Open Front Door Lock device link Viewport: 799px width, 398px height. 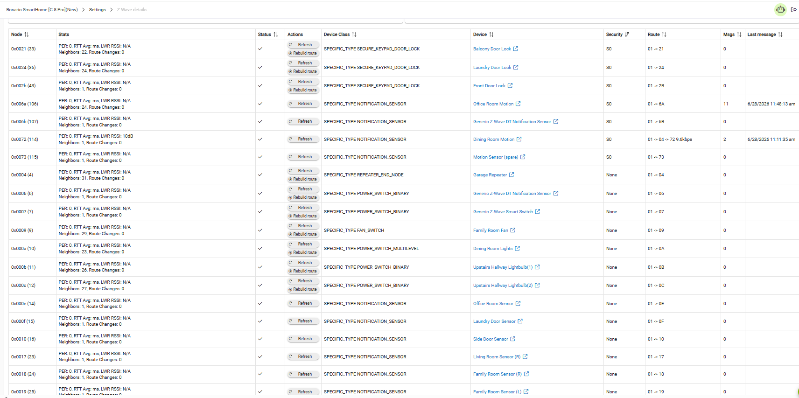point(489,86)
